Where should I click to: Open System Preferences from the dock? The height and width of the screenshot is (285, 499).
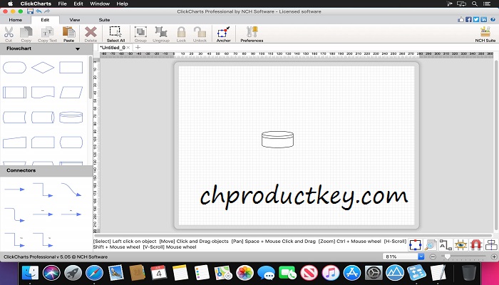coord(374,273)
